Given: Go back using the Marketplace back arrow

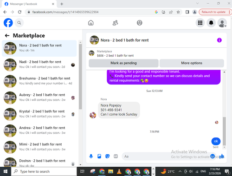Looking at the screenshot, I should click(7, 36).
